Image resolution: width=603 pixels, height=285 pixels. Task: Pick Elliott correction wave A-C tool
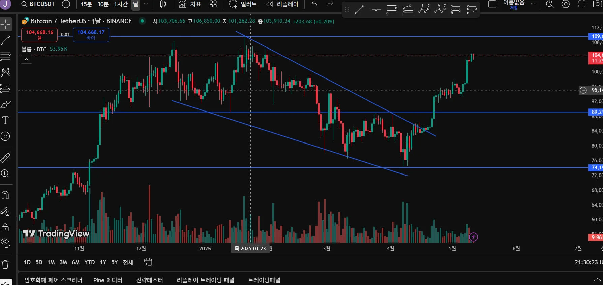(x=440, y=9)
